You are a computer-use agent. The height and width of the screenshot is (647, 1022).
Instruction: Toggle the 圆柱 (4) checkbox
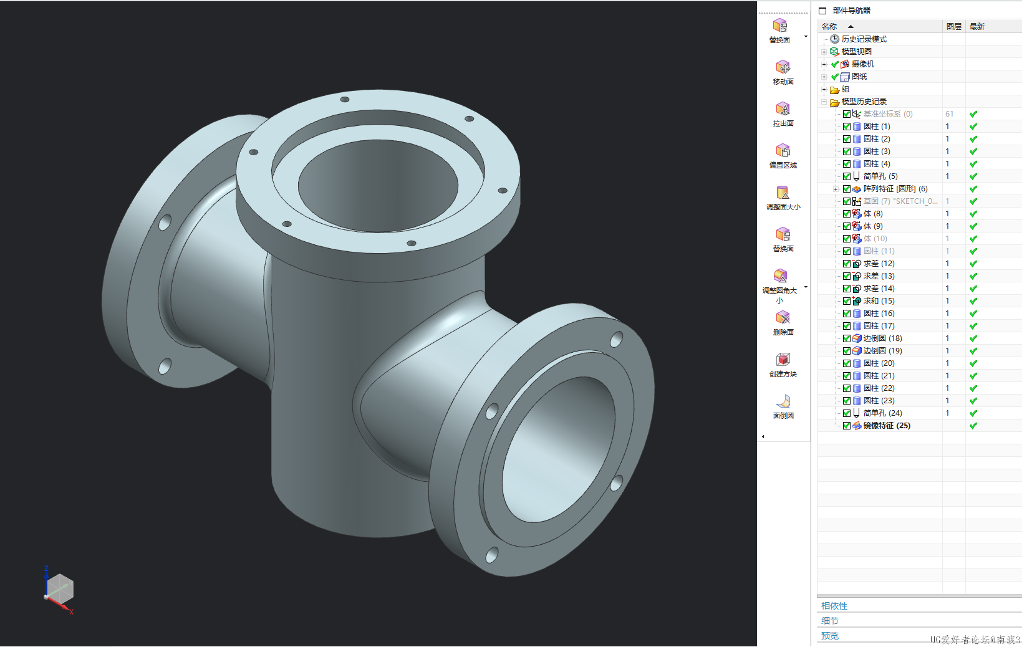pos(847,163)
